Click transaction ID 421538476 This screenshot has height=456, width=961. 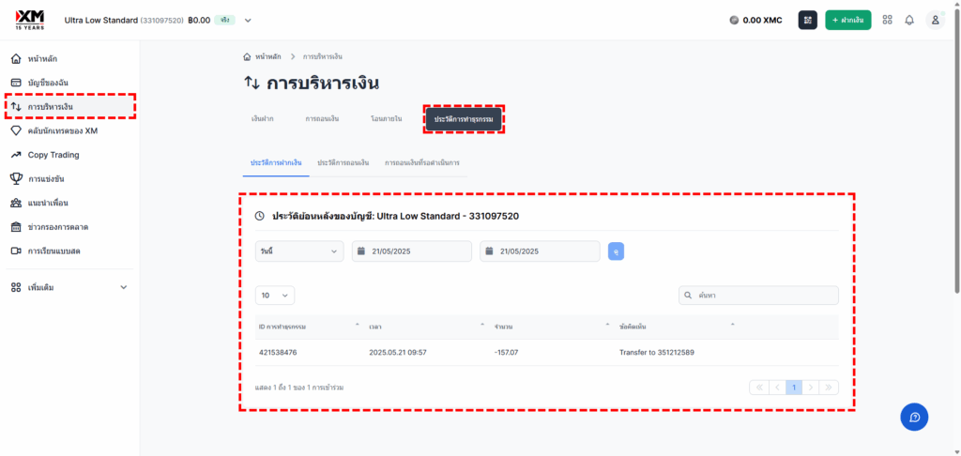point(278,353)
